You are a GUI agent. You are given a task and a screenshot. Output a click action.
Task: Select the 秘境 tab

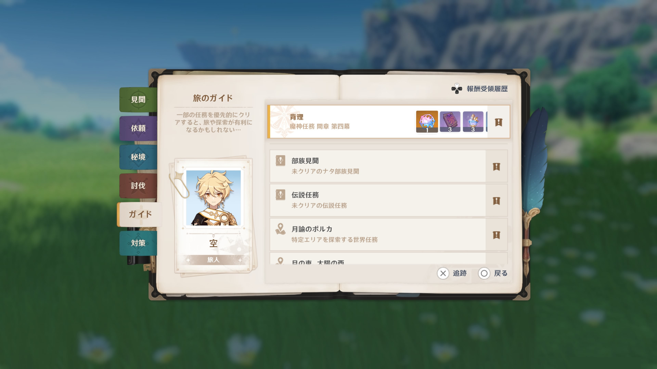click(x=138, y=157)
